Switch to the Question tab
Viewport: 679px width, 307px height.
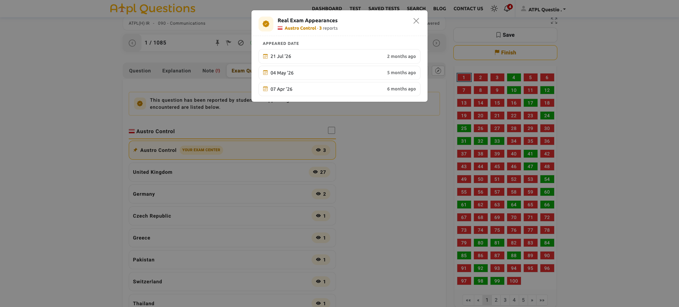coord(140,71)
